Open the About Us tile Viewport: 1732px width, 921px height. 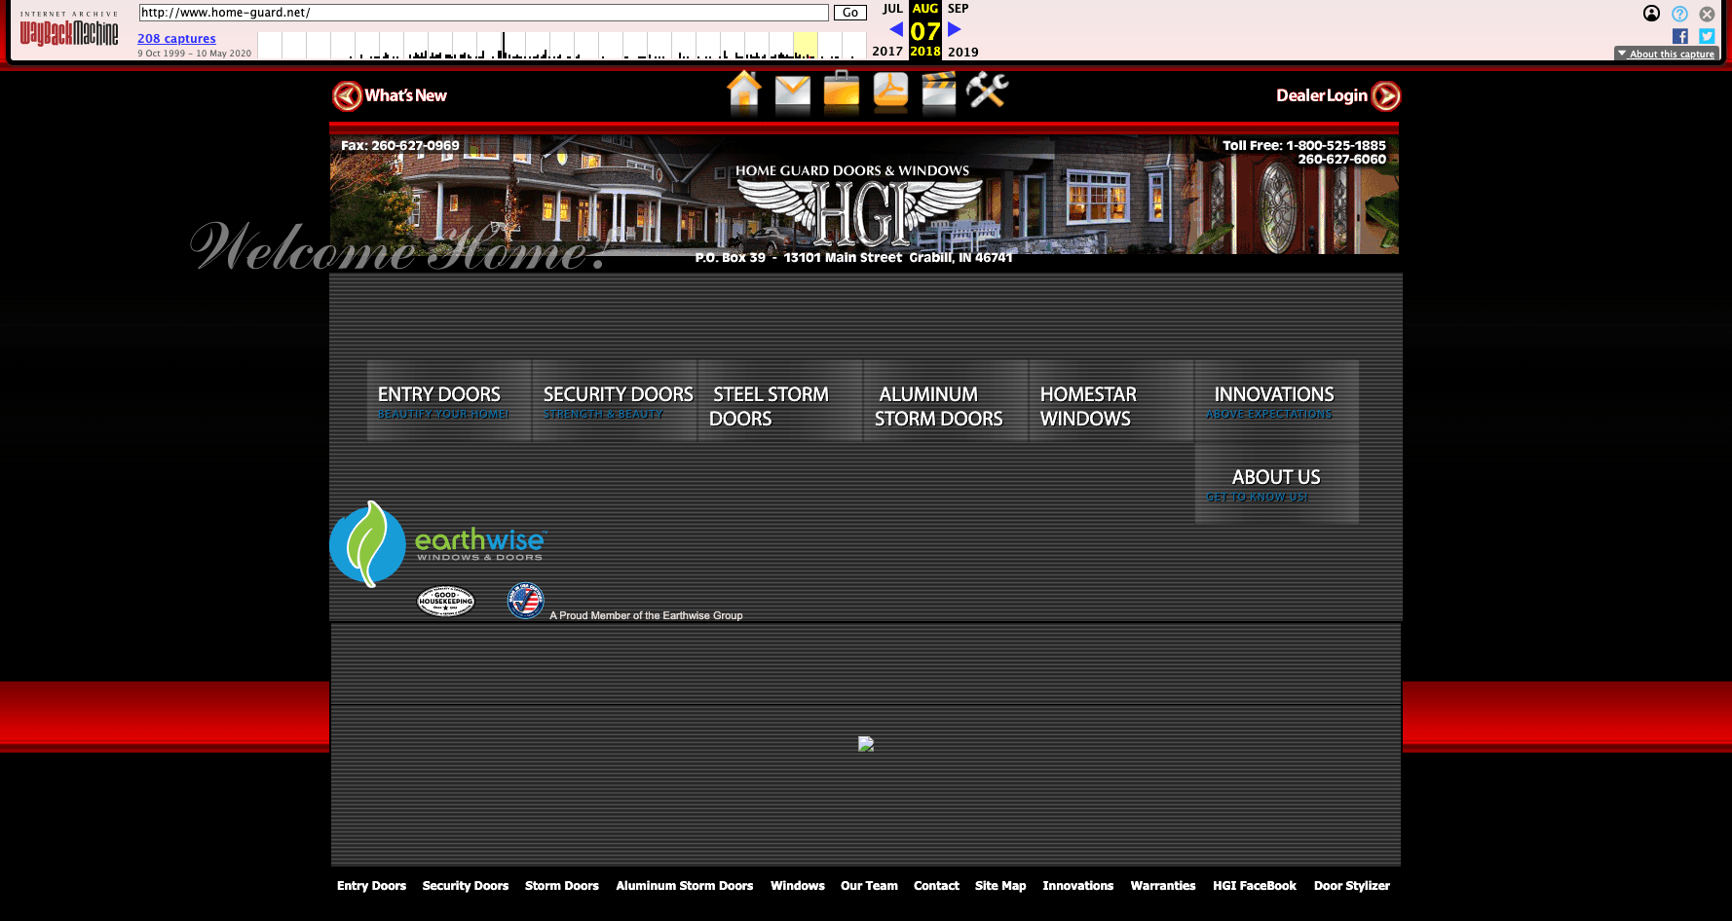[1277, 484]
